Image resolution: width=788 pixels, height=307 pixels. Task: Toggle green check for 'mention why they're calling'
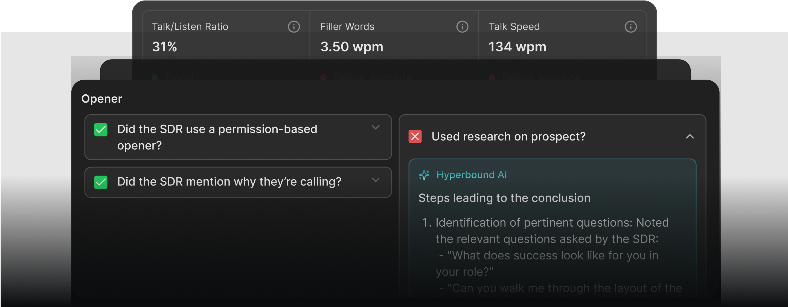click(x=101, y=182)
